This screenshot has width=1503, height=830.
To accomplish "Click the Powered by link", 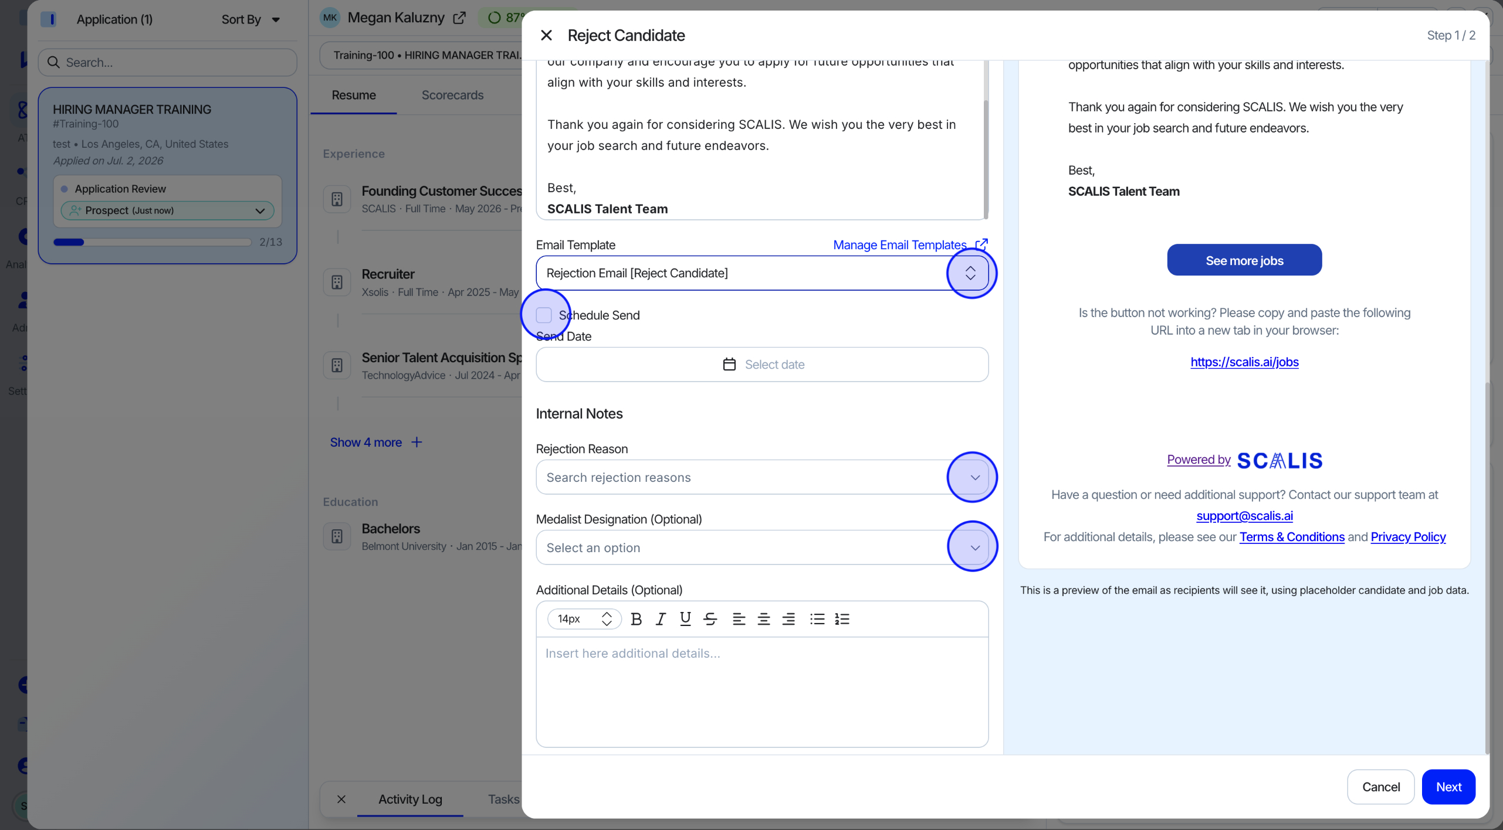I will [x=1199, y=460].
